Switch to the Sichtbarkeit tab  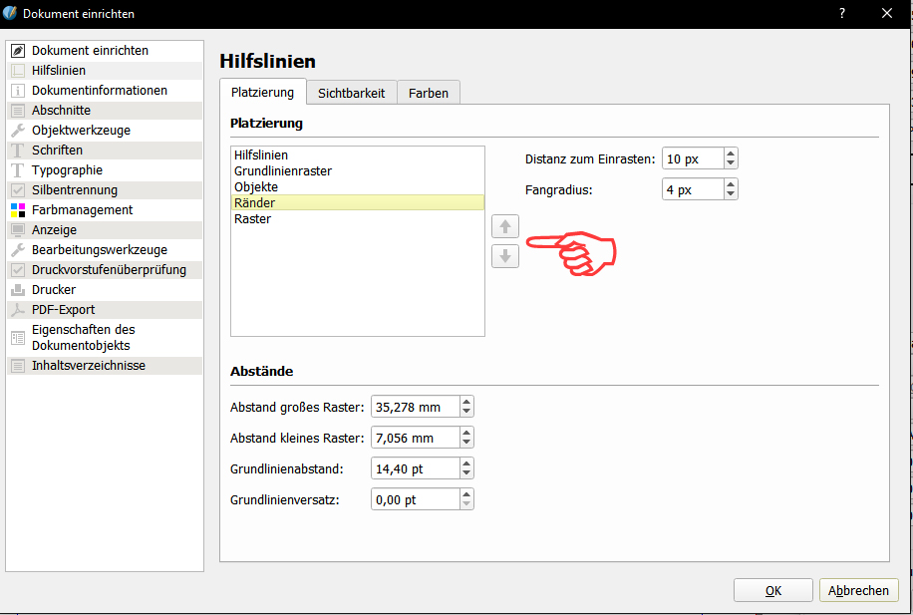click(x=352, y=93)
